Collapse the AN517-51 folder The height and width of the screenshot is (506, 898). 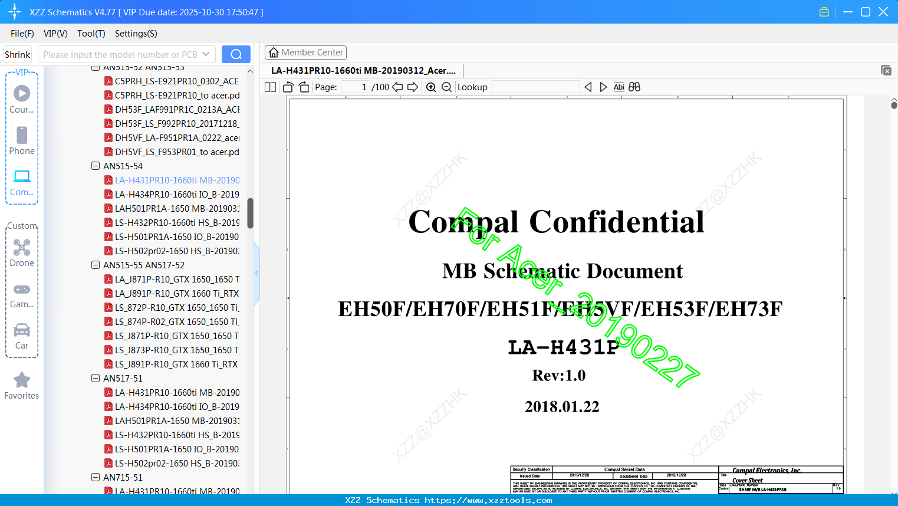pyautogui.click(x=96, y=379)
